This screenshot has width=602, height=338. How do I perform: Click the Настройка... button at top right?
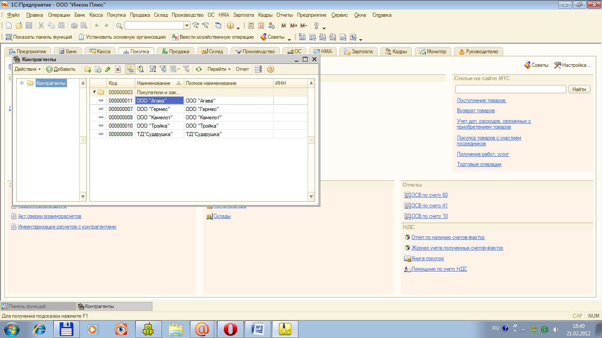[572, 65]
